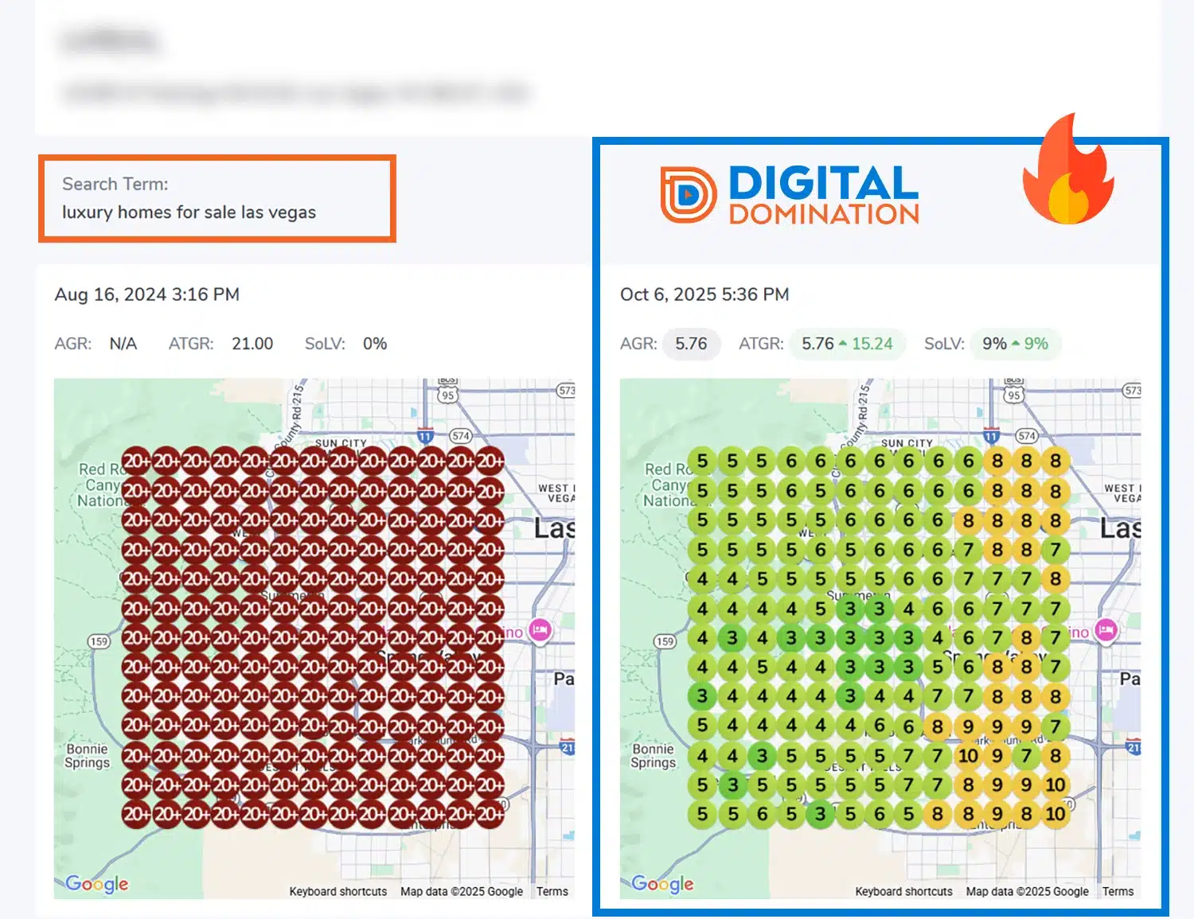This screenshot has width=1194, height=919.
Task: Click the AGR 5.76 badge
Action: [690, 344]
